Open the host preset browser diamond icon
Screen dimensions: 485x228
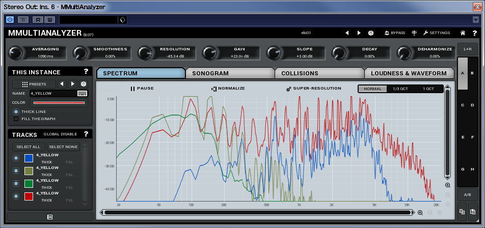click(x=122, y=20)
